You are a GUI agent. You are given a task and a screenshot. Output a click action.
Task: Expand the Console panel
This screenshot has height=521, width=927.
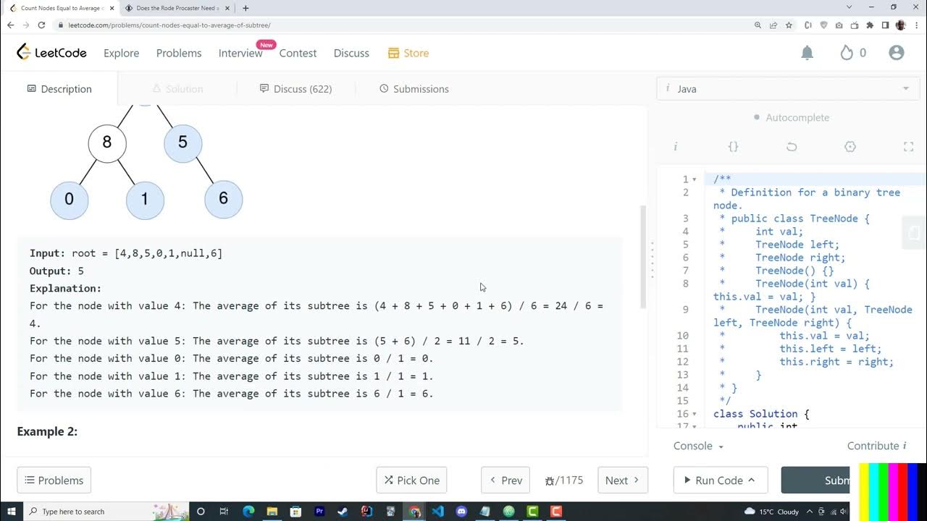pyautogui.click(x=698, y=446)
